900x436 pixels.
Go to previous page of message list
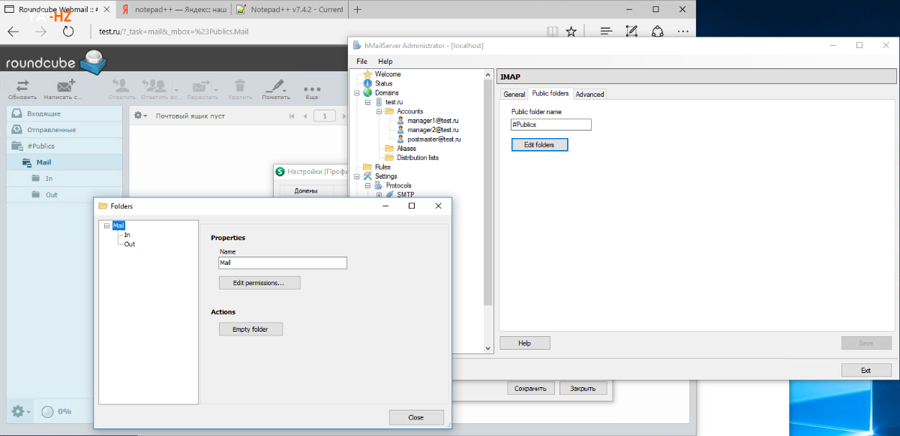[305, 116]
